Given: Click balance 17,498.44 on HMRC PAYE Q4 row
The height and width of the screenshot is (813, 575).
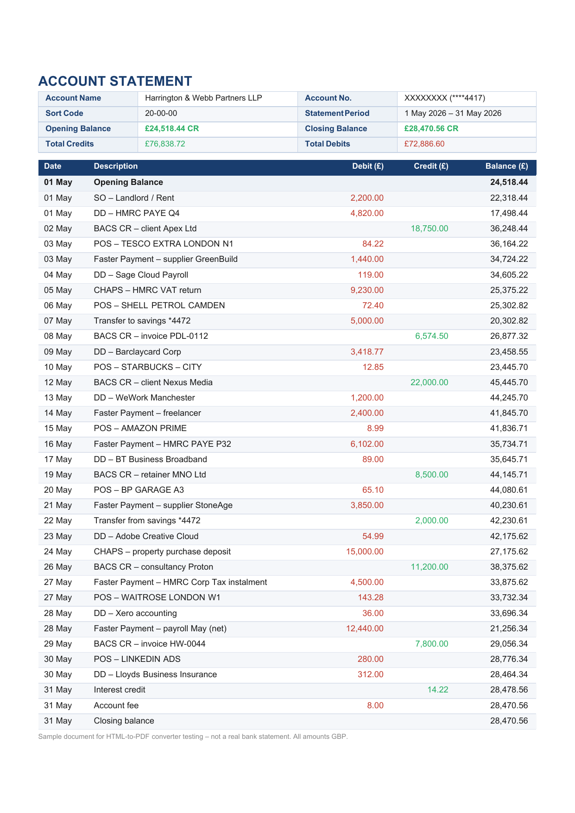Looking at the screenshot, I should [x=509, y=213].
